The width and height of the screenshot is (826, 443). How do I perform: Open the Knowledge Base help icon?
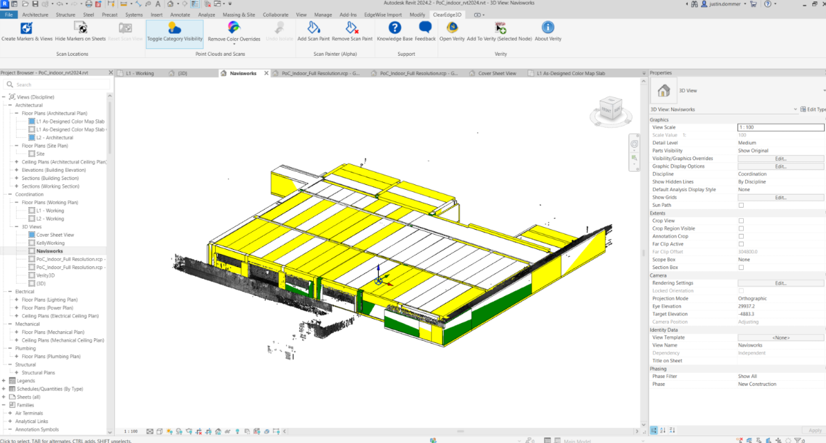coord(395,28)
